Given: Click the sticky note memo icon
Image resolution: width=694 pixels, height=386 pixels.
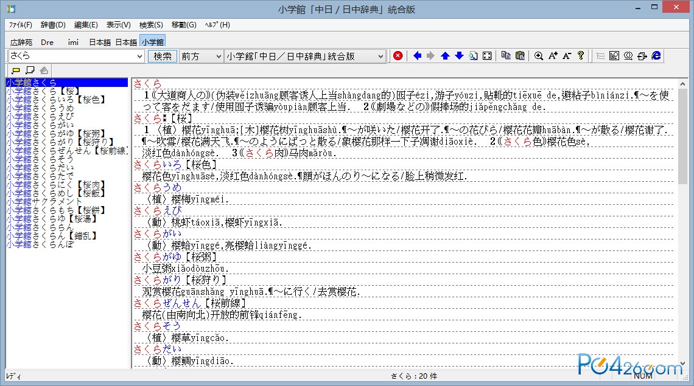Looking at the screenshot, I should coord(30,71).
